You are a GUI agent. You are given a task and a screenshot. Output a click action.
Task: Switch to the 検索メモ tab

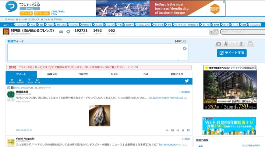pos(52,74)
